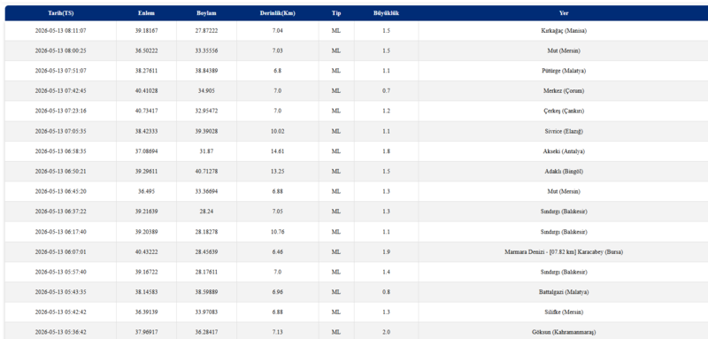This screenshot has width=708, height=339.
Task: Click latitude value 39.18167
Action: click(146, 31)
